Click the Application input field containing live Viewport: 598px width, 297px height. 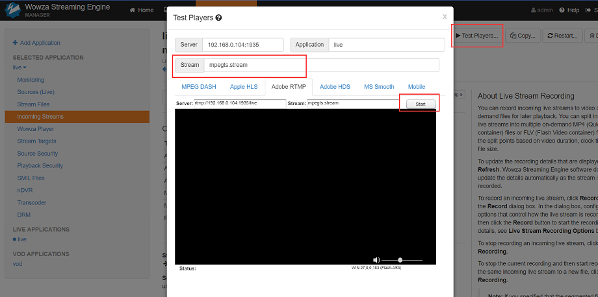(x=386, y=45)
